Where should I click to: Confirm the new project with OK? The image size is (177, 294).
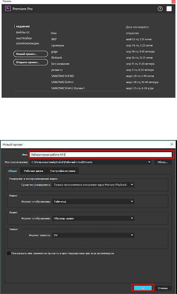coord(143,288)
